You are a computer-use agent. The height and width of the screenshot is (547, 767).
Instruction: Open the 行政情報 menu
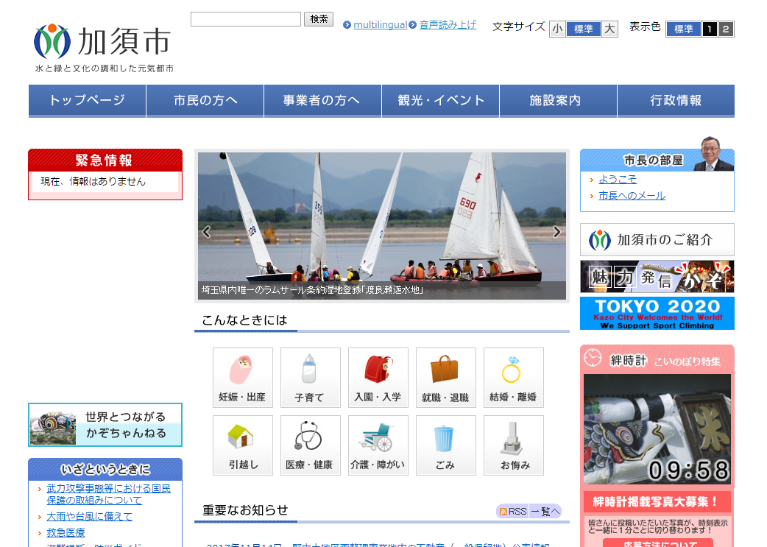tap(676, 101)
